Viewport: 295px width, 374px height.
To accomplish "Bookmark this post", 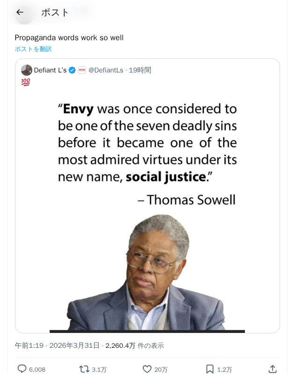I will [x=210, y=369].
